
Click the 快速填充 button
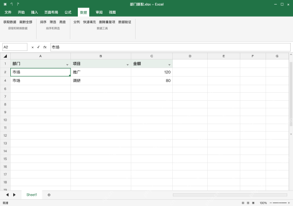click(89, 22)
